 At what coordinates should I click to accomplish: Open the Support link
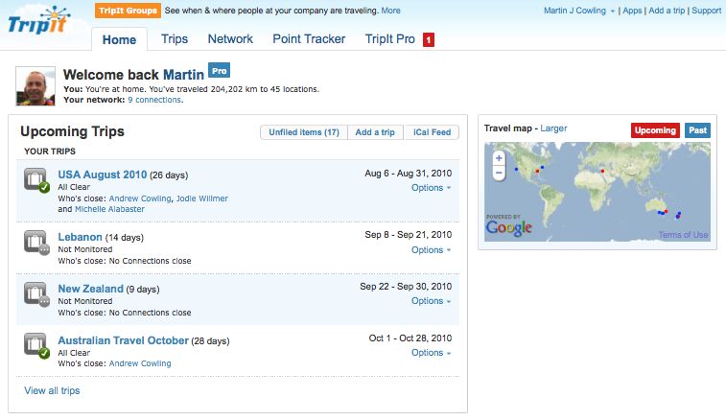[706, 11]
